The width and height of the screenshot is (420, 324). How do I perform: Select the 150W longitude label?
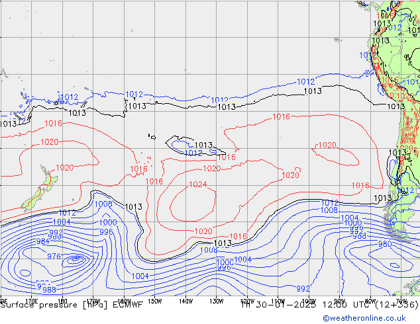tap(154, 300)
